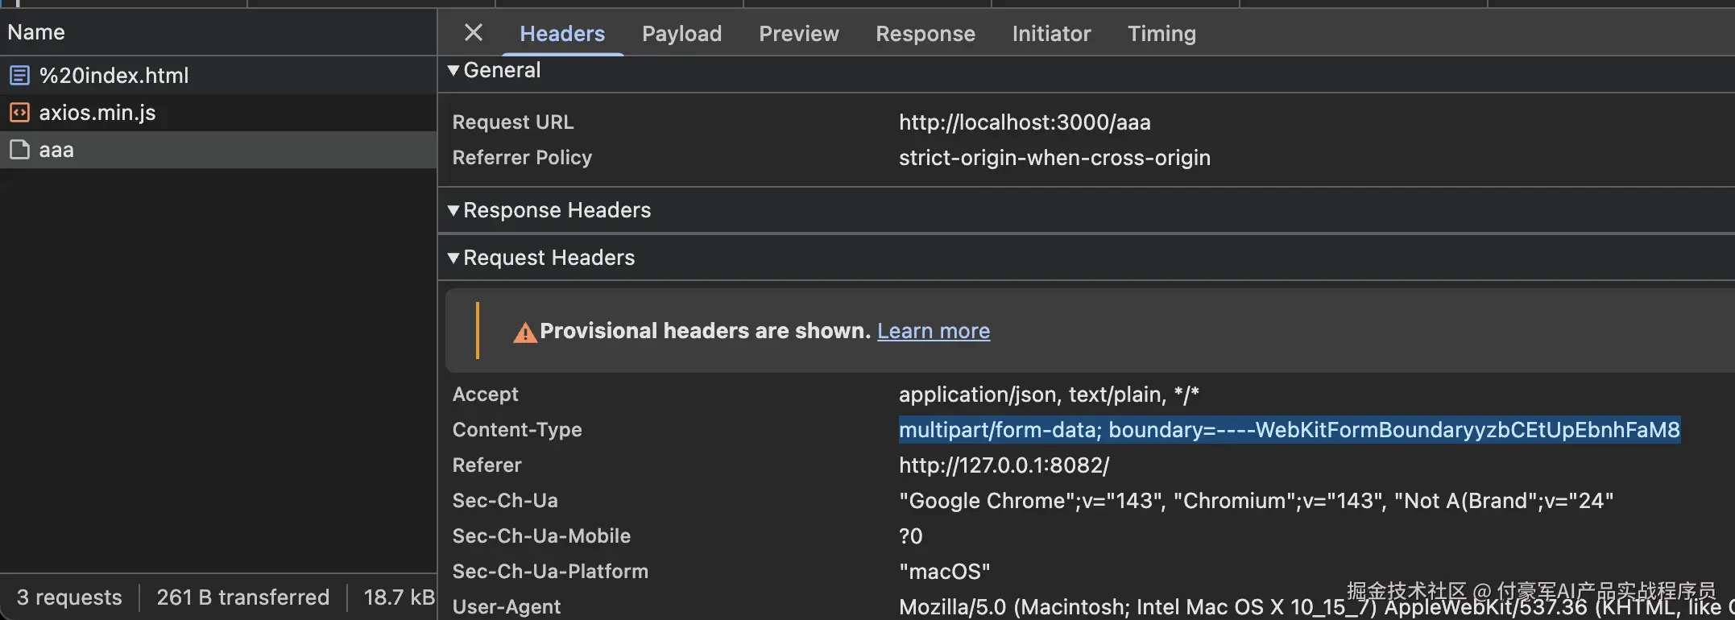Select the axios.min.js request
Screen dimensions: 1735x620
coord(218,113)
